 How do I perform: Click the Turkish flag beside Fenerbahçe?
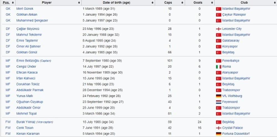[x=219, y=61]
